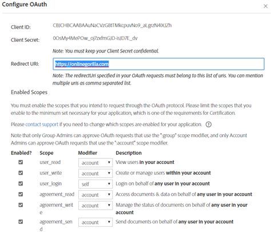This screenshot has height=232, width=271.
Task: Click the agreement_read scope name
Action: coord(57,194)
